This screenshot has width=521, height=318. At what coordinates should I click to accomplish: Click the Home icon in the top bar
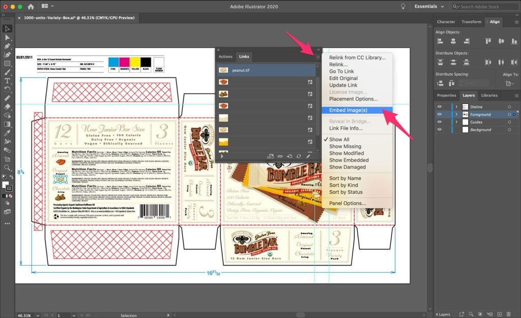pyautogui.click(x=31, y=6)
